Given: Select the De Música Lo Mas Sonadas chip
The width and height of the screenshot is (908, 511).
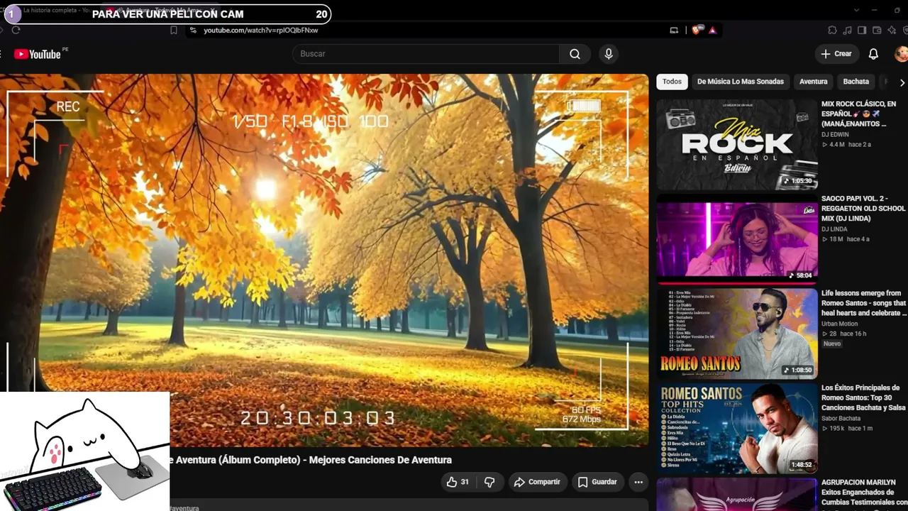Looking at the screenshot, I should coord(741,82).
